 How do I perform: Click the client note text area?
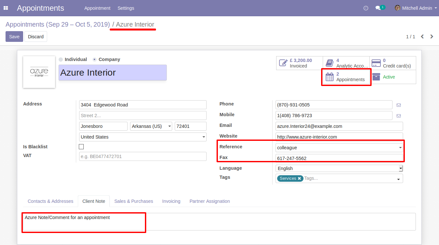coord(219,222)
